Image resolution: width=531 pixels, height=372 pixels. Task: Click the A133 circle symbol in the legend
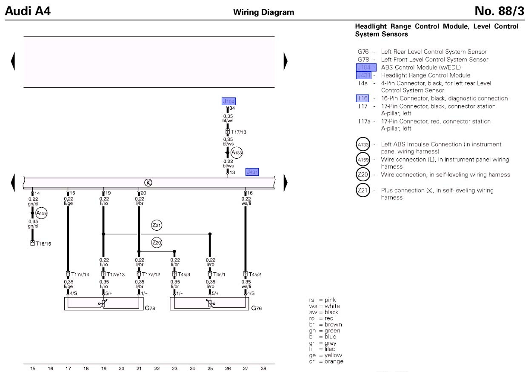tap(363, 145)
